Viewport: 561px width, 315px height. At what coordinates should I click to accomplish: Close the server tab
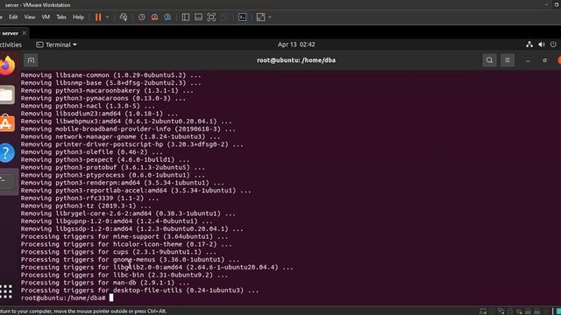25,33
